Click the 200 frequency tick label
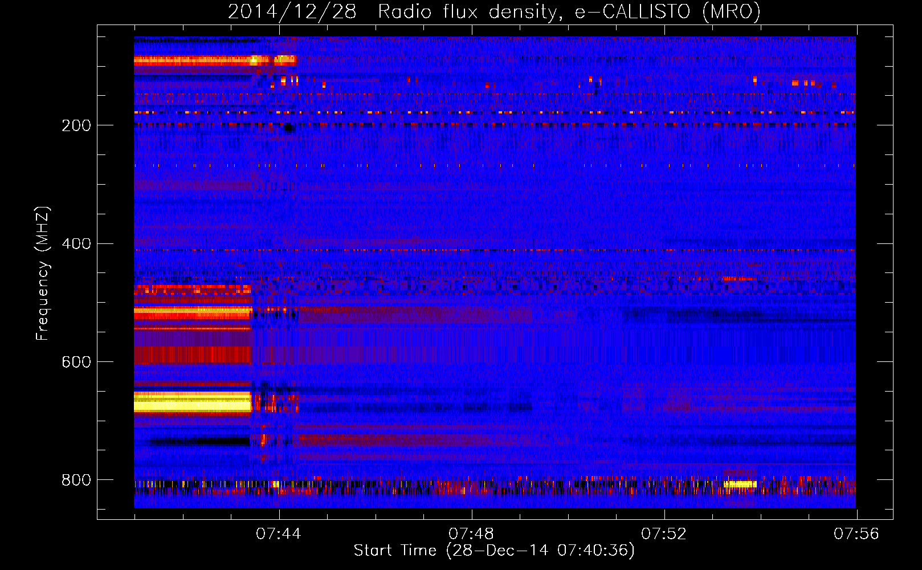 coord(76,125)
